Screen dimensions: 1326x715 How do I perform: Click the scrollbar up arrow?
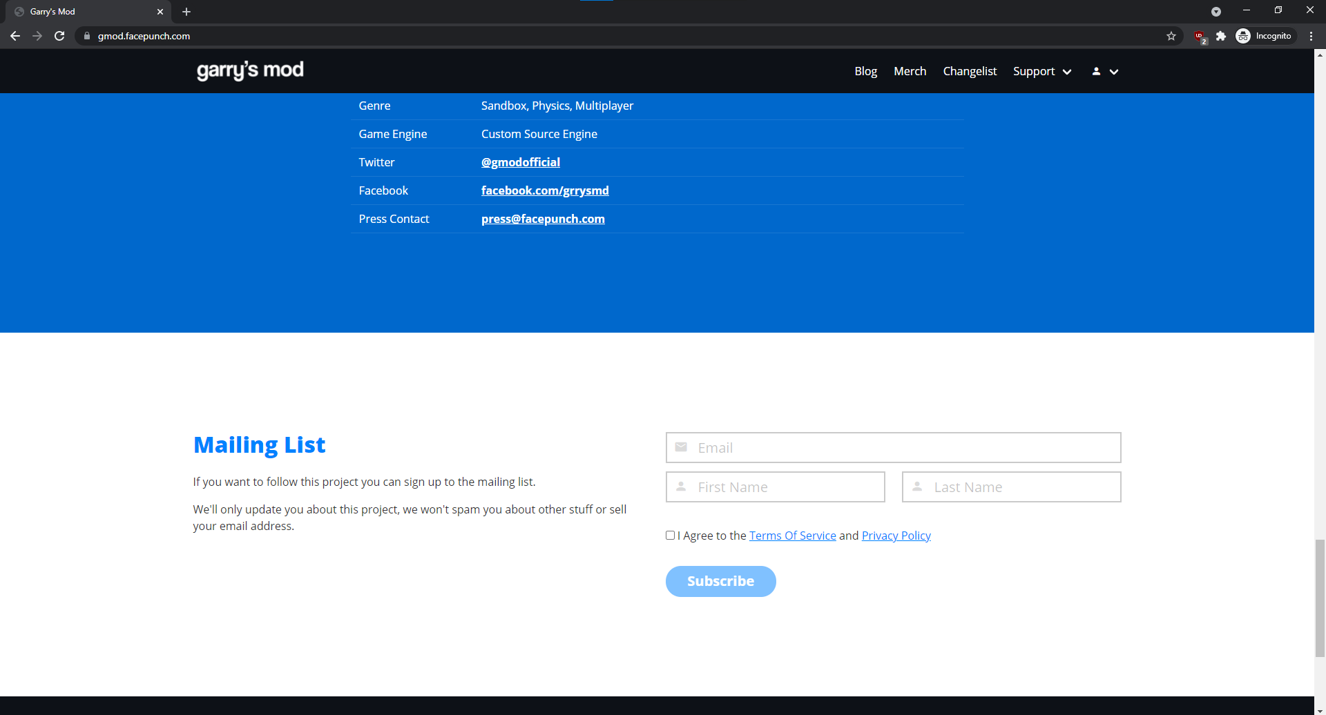pyautogui.click(x=1320, y=55)
